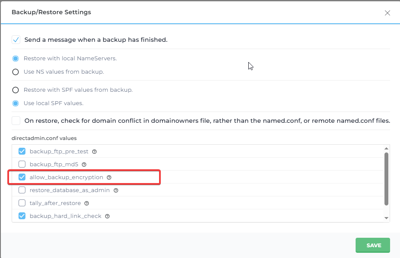400x258 pixels.
Task: Show help for tally_after_restore
Action: click(87, 203)
